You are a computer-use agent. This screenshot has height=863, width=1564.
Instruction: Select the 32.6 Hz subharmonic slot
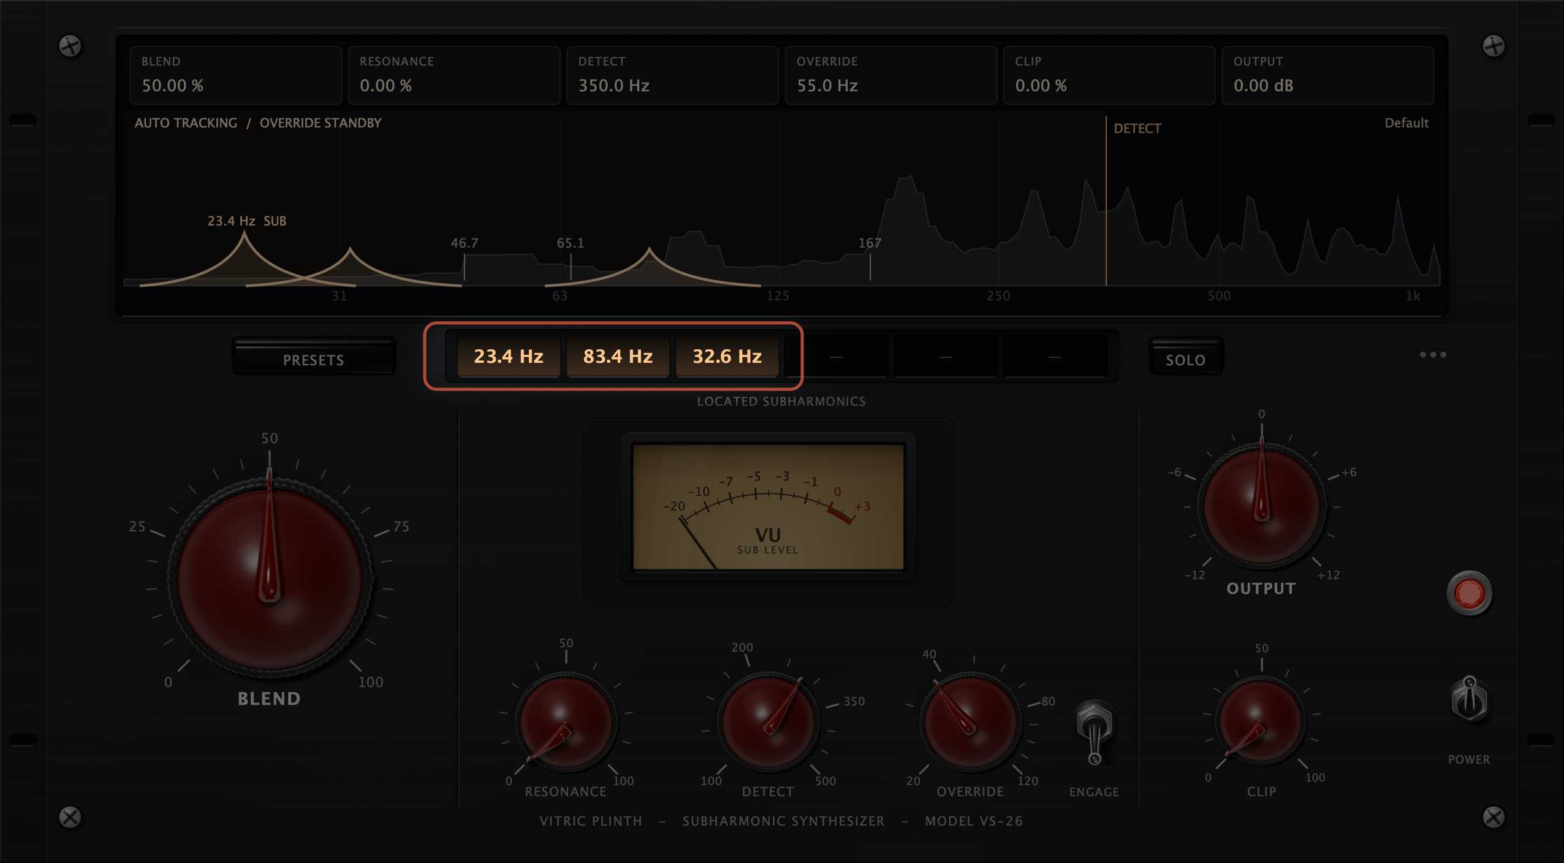pos(727,356)
